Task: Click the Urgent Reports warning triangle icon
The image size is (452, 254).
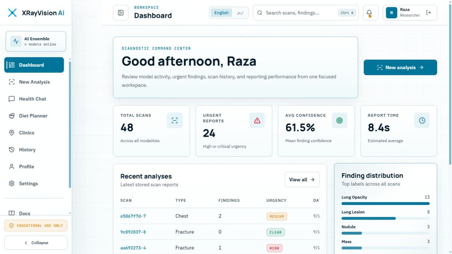Action: point(257,121)
